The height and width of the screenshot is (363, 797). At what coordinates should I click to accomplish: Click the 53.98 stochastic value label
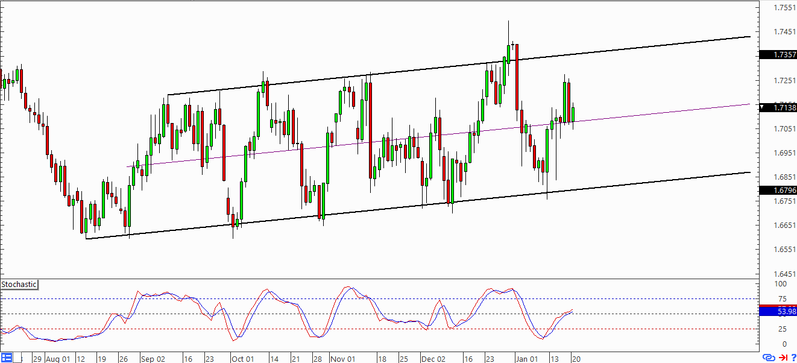pos(777,312)
